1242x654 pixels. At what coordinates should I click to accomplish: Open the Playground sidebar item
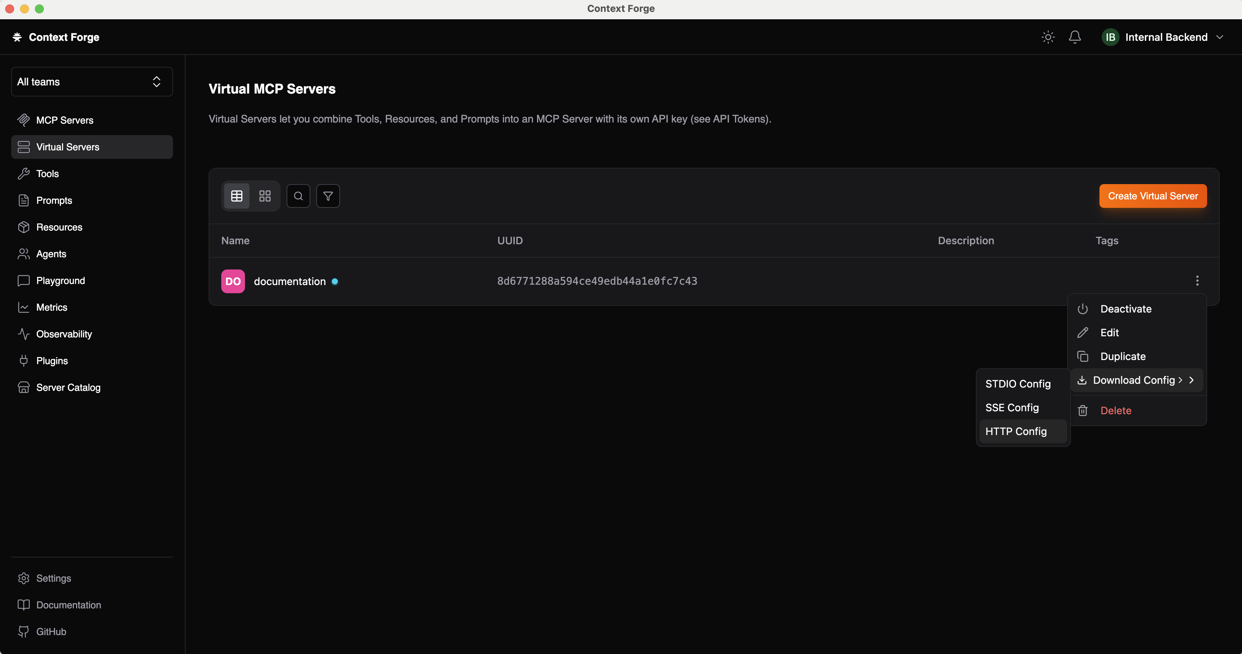[60, 281]
